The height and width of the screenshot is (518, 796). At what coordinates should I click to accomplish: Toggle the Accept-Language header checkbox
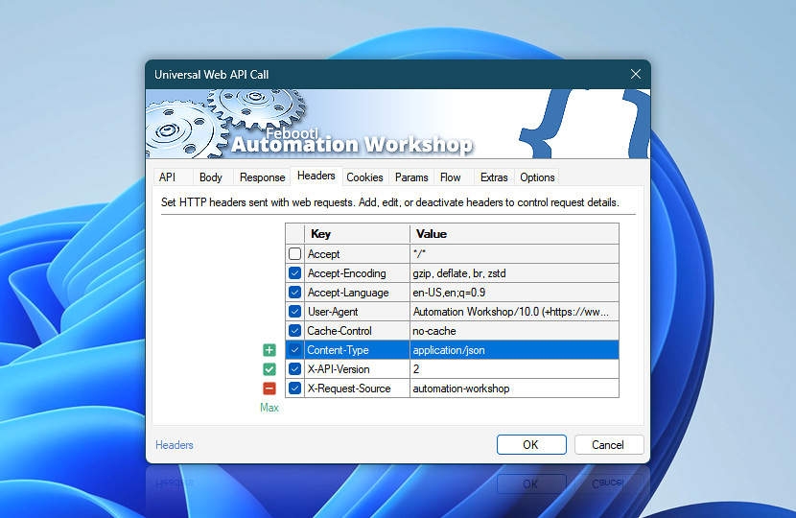click(x=294, y=292)
